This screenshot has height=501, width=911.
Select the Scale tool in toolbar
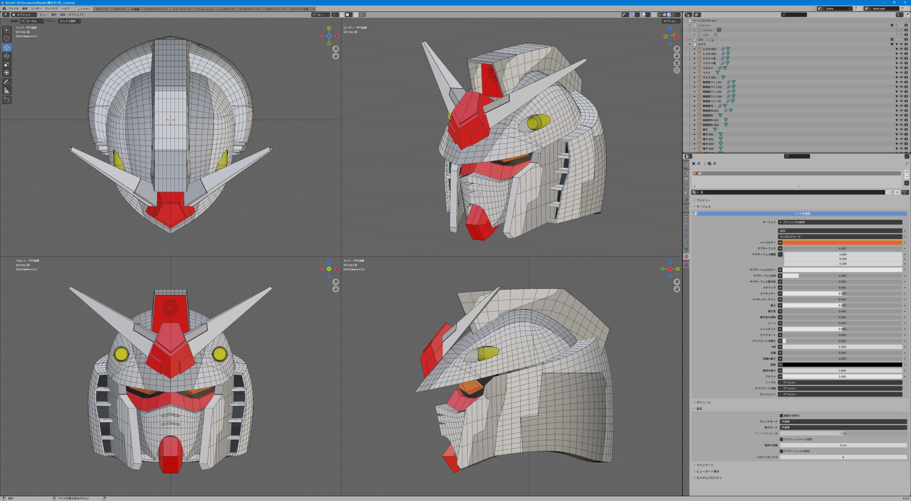point(7,64)
